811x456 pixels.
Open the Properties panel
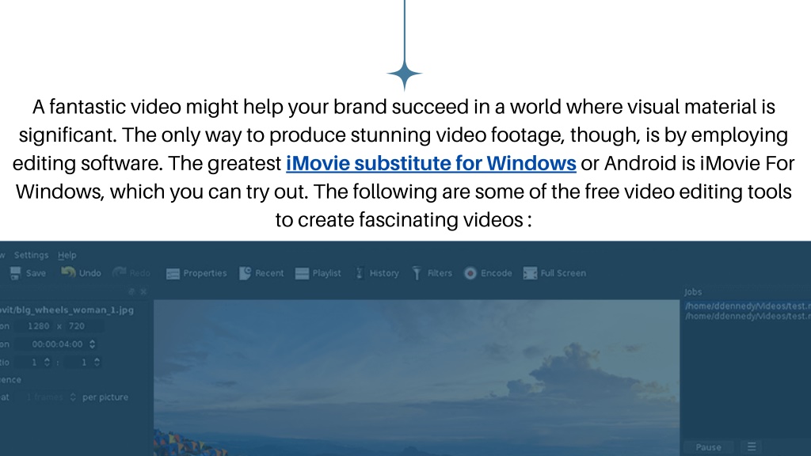click(196, 273)
